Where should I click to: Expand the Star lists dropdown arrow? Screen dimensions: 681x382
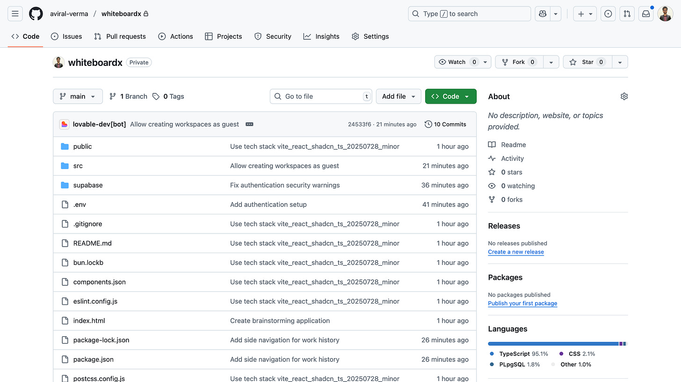pos(620,62)
